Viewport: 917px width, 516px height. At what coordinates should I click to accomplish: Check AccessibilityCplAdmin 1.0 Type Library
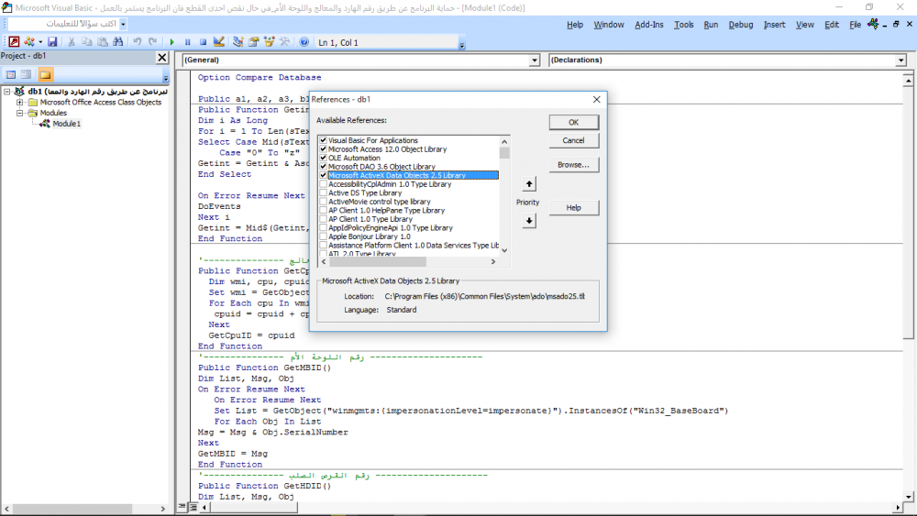324,184
